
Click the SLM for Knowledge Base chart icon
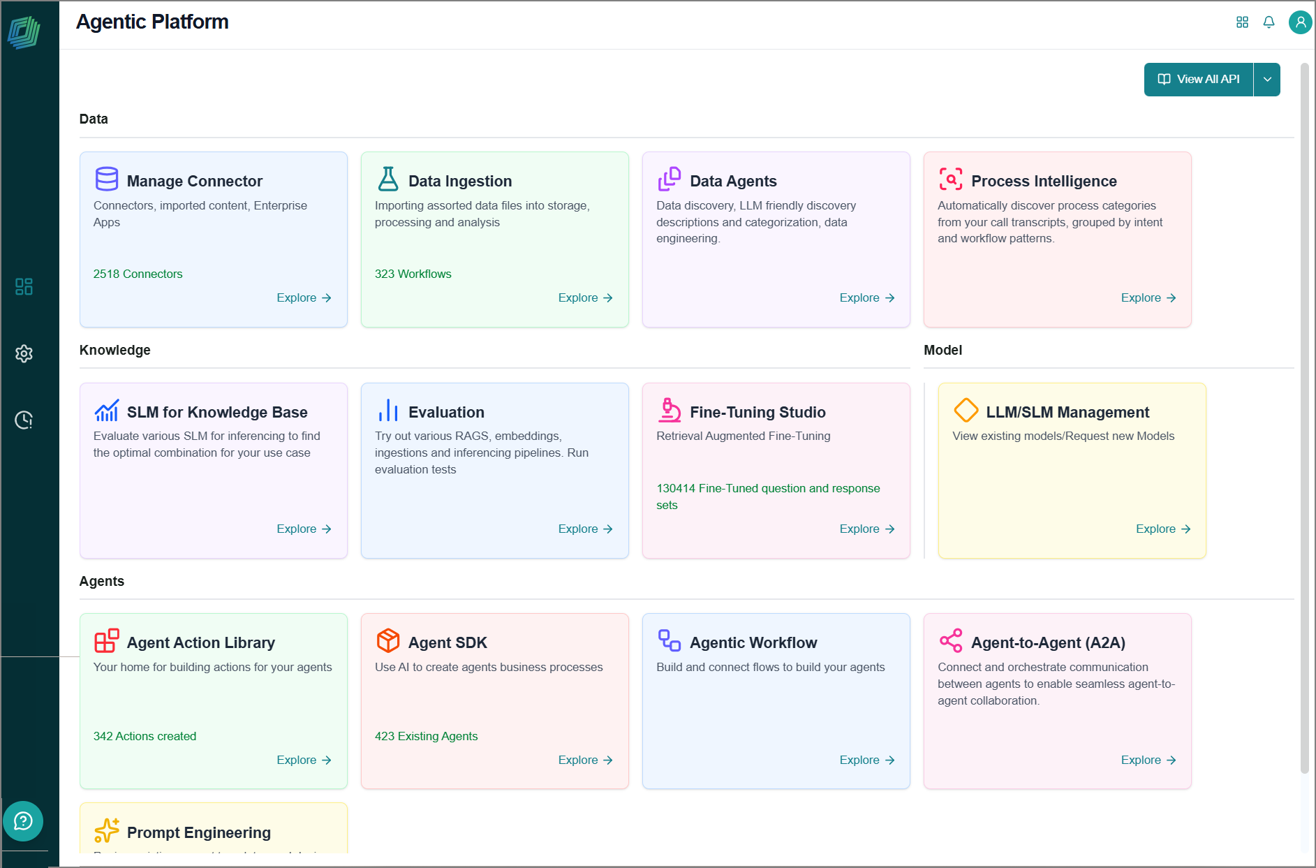107,410
